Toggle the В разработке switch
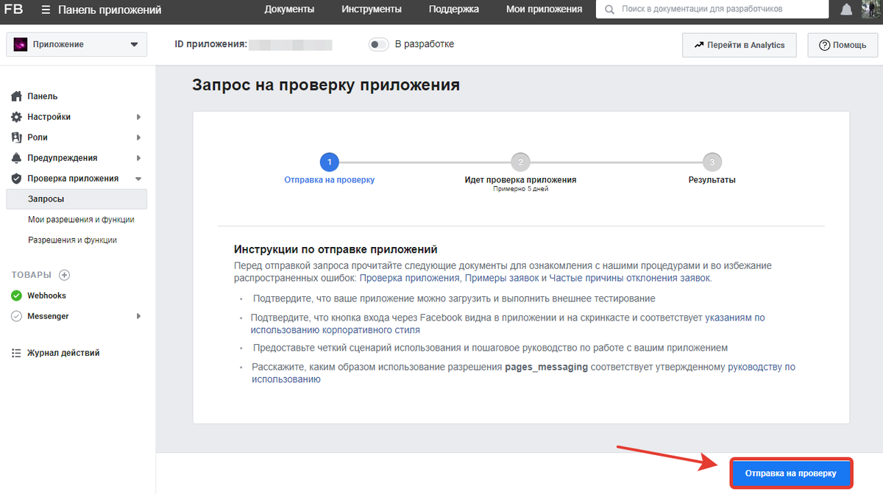The width and height of the screenshot is (883, 494). [378, 44]
